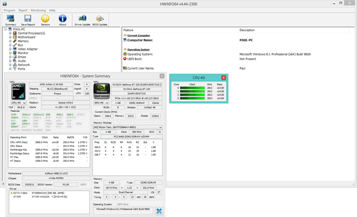Click the PC2-6400 DDR2-SDRAM UDIMM type field
357x217 pixels.
click(x=131, y=137)
